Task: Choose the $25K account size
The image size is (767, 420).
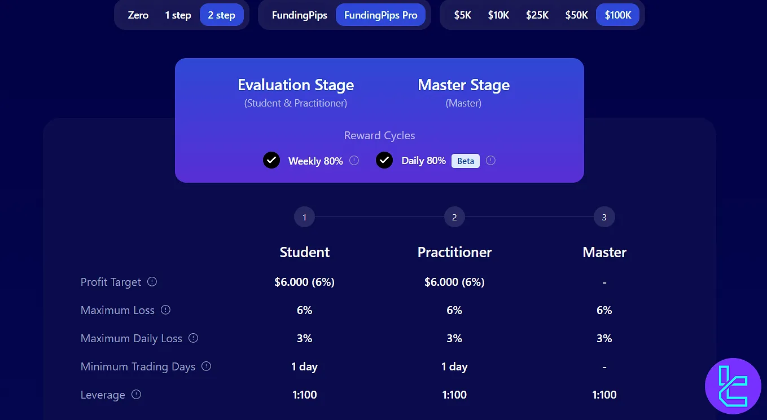Action: (537, 15)
